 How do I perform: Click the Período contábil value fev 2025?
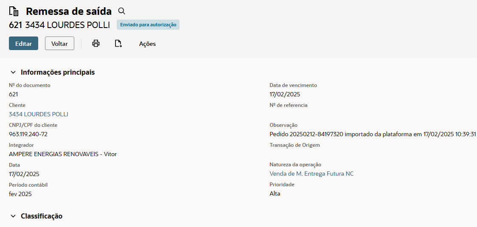pos(20,194)
